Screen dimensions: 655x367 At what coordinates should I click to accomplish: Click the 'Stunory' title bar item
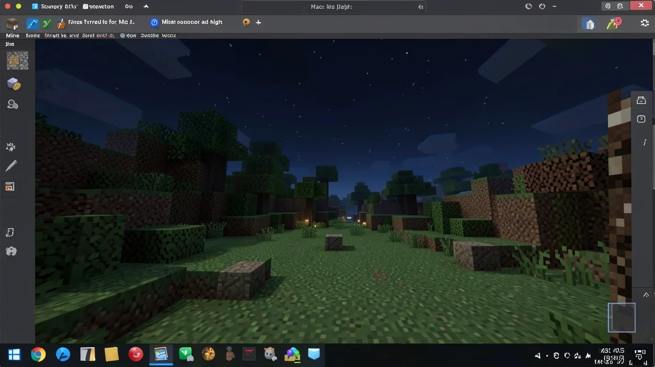(x=55, y=6)
